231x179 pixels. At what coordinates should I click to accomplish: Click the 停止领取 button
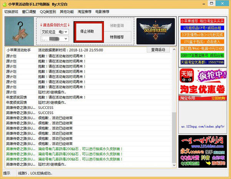pos(89,32)
